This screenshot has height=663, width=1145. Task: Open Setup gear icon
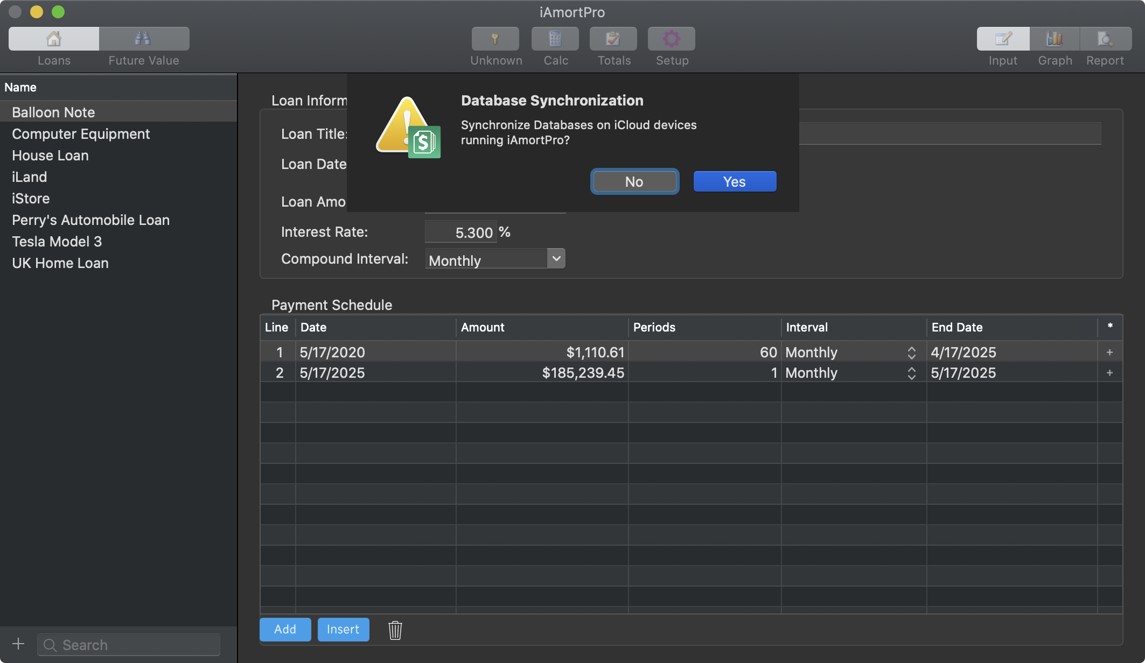671,39
